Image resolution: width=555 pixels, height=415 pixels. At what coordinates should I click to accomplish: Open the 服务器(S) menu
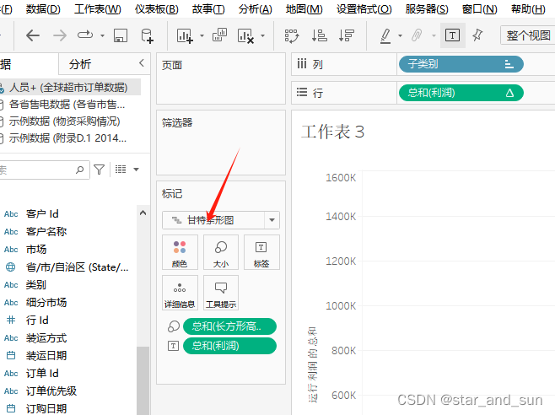[427, 8]
